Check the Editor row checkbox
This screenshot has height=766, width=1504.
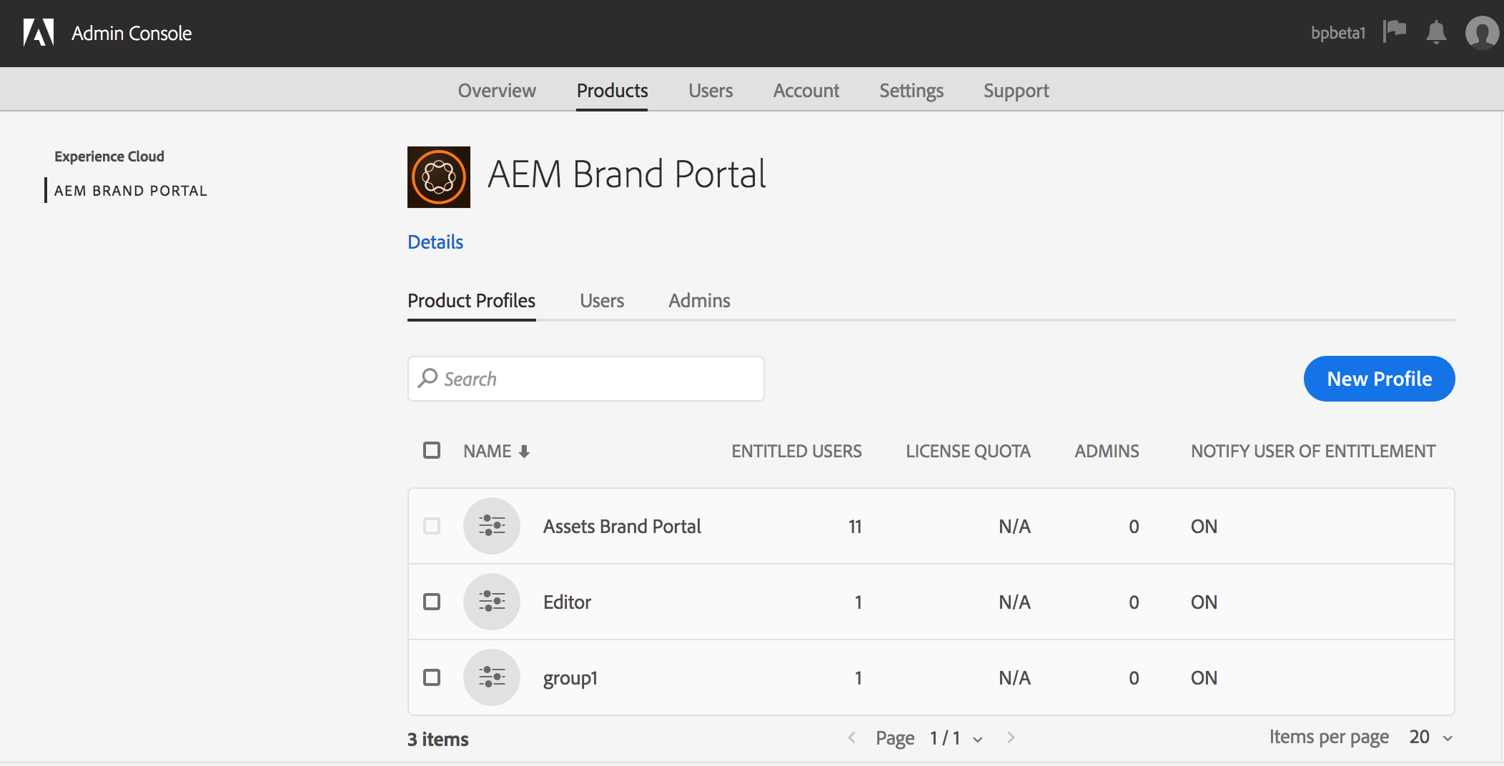click(x=432, y=602)
